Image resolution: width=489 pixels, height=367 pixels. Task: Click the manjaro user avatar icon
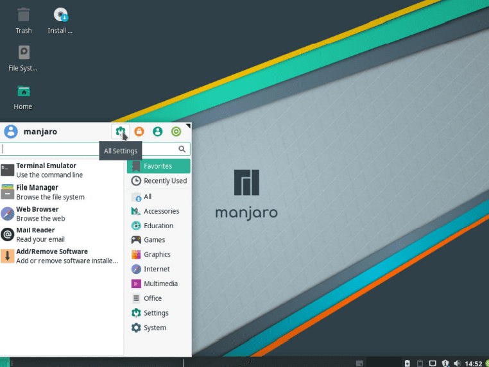pyautogui.click(x=11, y=132)
